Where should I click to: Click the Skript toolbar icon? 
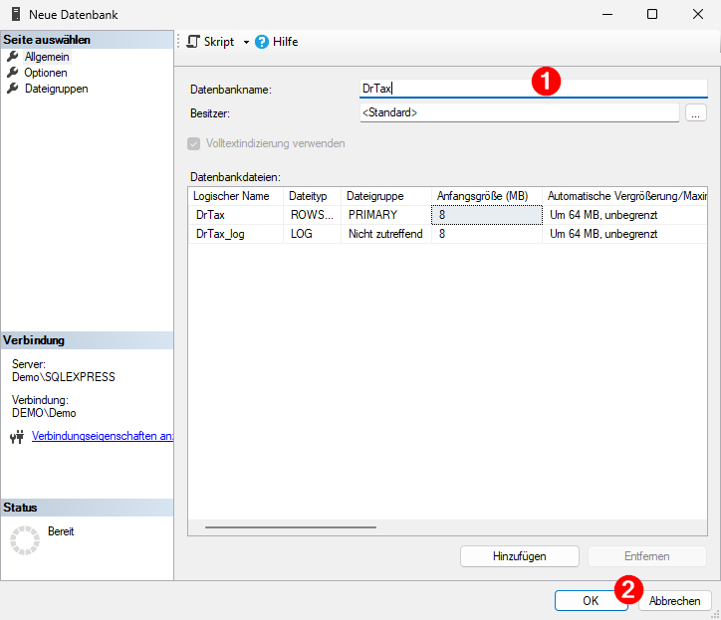coord(193,42)
